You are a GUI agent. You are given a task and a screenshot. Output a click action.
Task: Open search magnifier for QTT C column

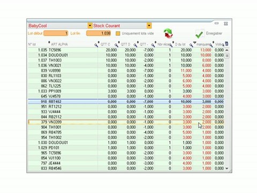coord(116,45)
